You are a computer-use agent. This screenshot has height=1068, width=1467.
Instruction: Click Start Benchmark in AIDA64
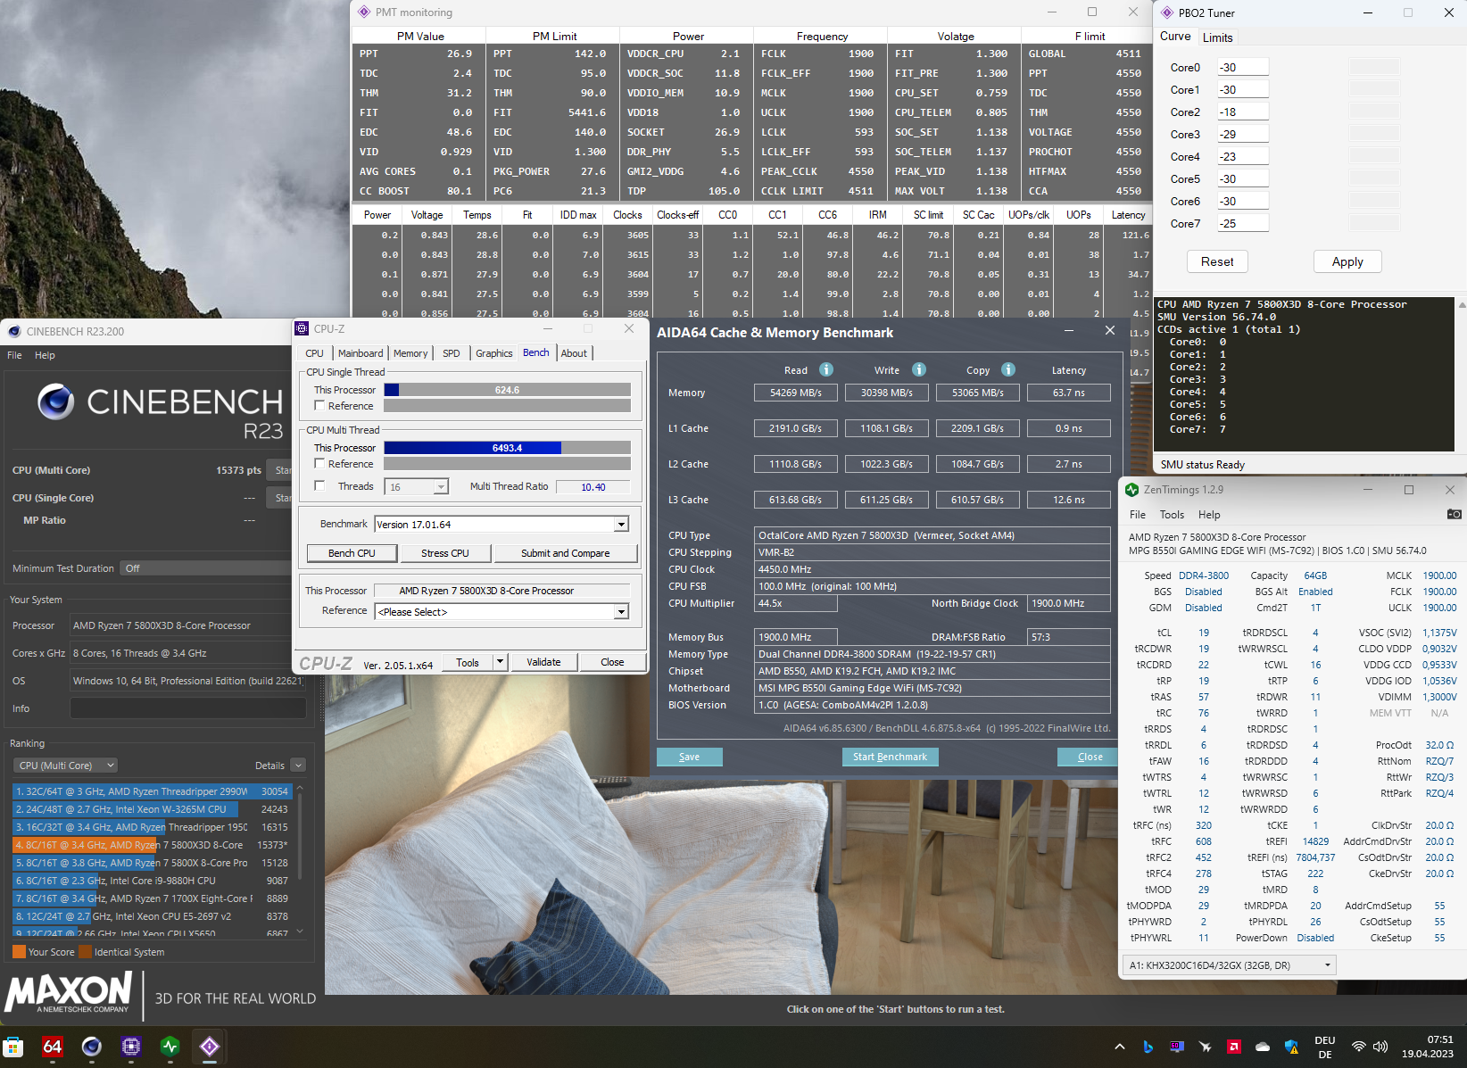(x=890, y=757)
